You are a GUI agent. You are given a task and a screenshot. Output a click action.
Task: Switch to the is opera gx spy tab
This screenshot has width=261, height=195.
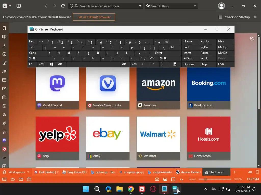tap(132, 172)
